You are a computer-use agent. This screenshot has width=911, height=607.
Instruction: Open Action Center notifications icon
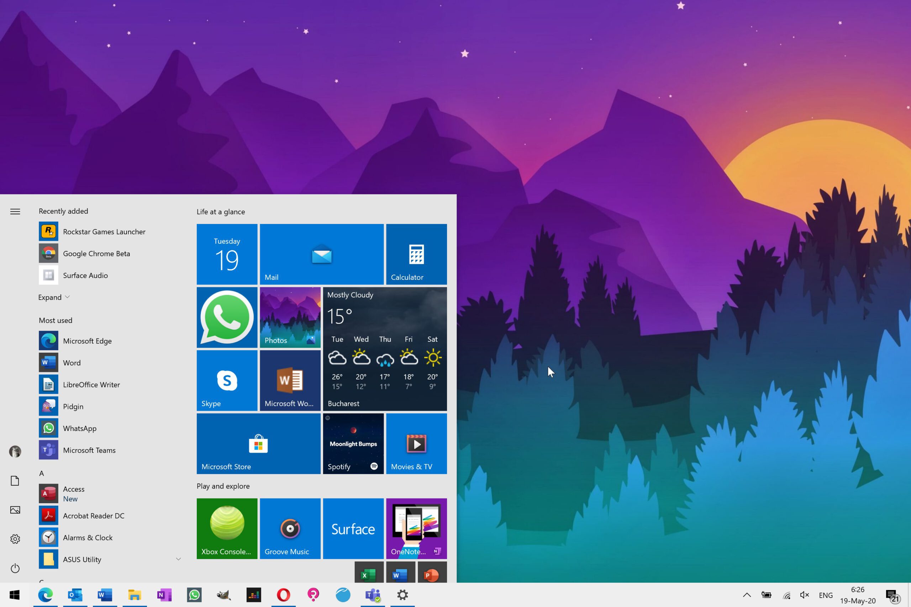click(893, 596)
